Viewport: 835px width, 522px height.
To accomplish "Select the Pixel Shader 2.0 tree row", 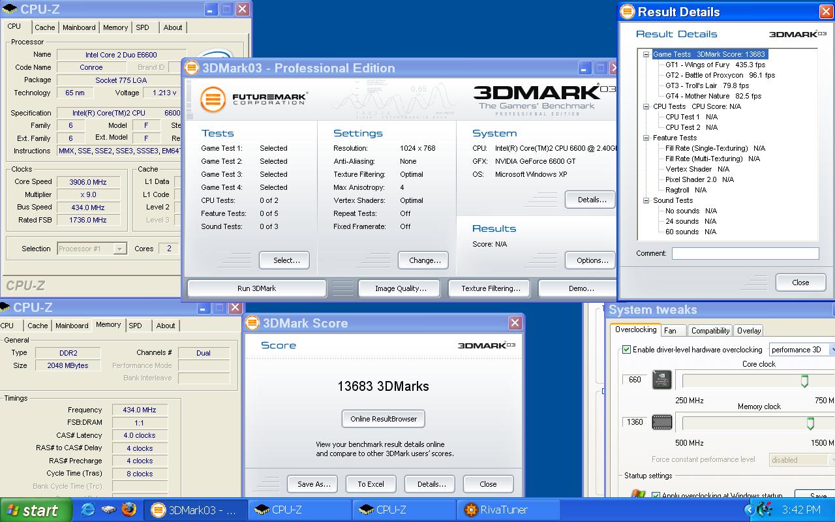I will (699, 179).
